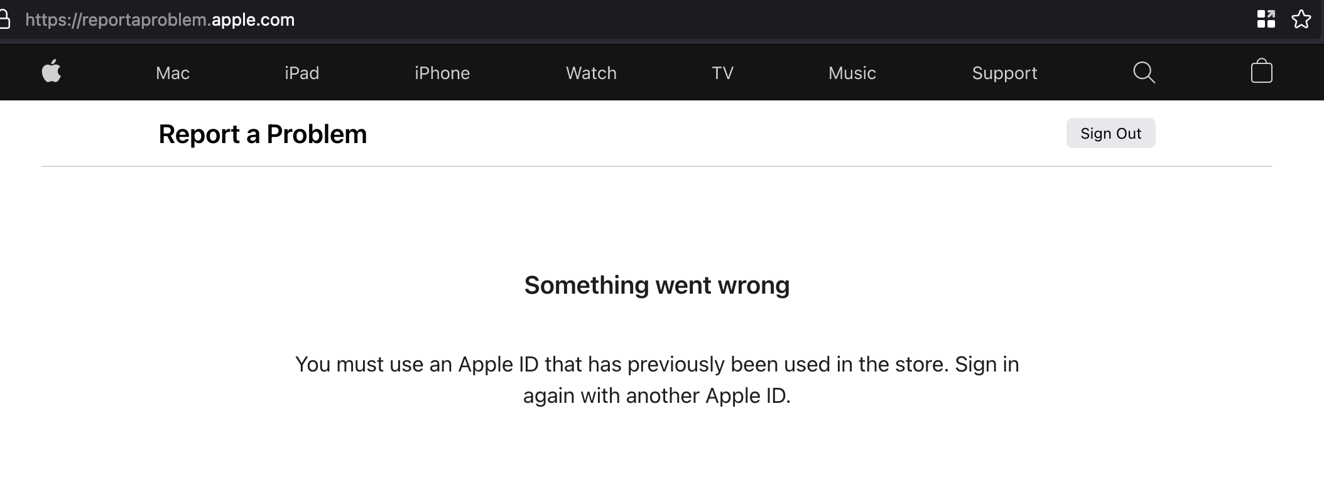This screenshot has width=1324, height=497.
Task: Open the search panel with the magnifying glass
Action: tap(1144, 72)
